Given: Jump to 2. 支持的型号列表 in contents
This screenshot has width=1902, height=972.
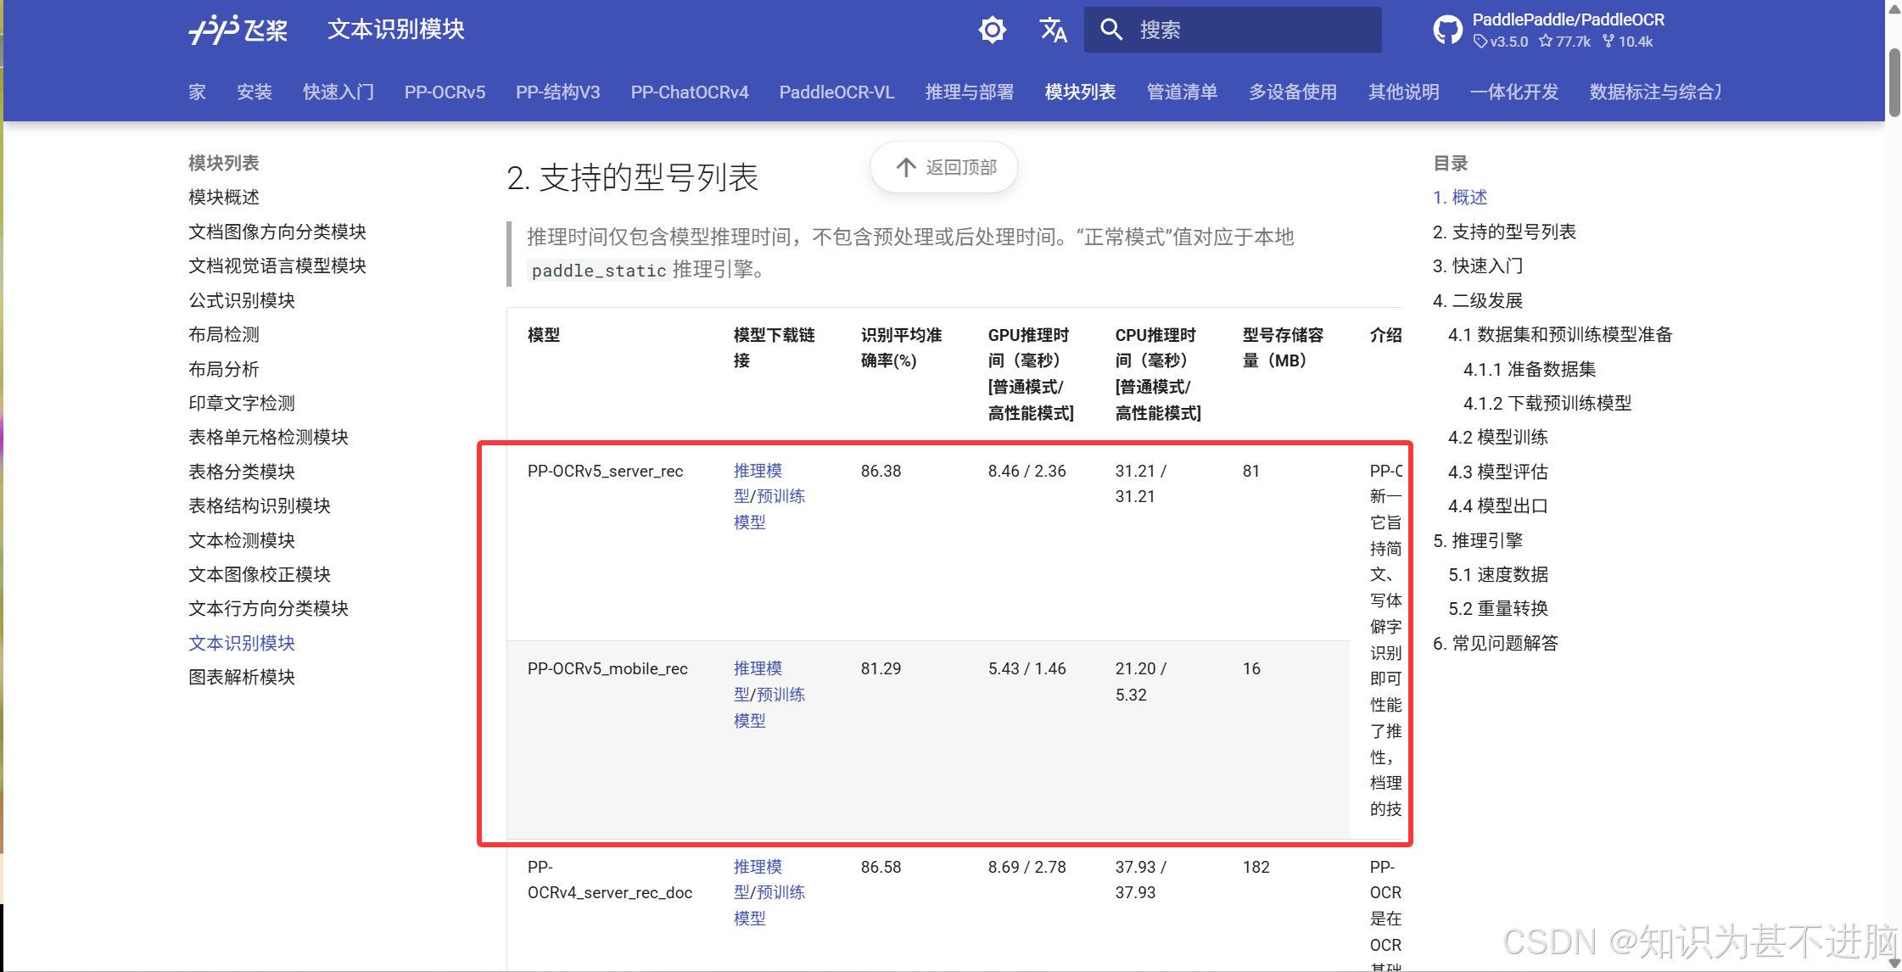Looking at the screenshot, I should coord(1504,232).
